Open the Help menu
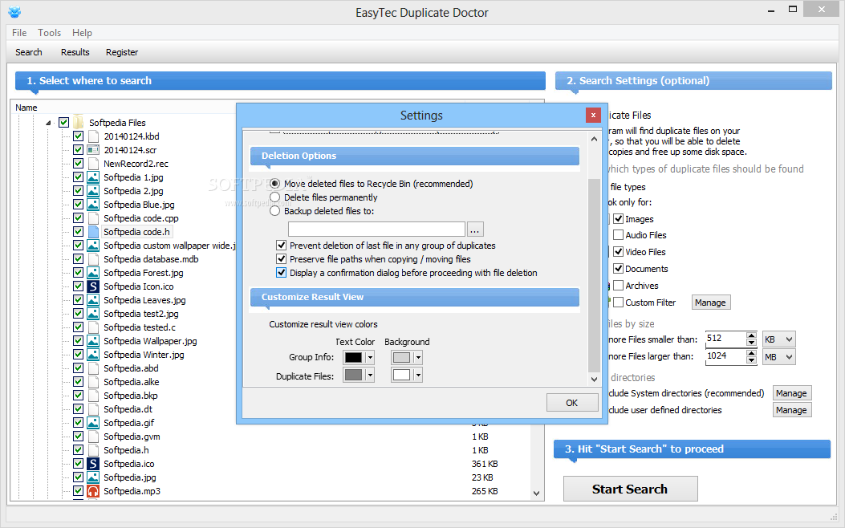This screenshot has height=528, width=845. (82, 33)
